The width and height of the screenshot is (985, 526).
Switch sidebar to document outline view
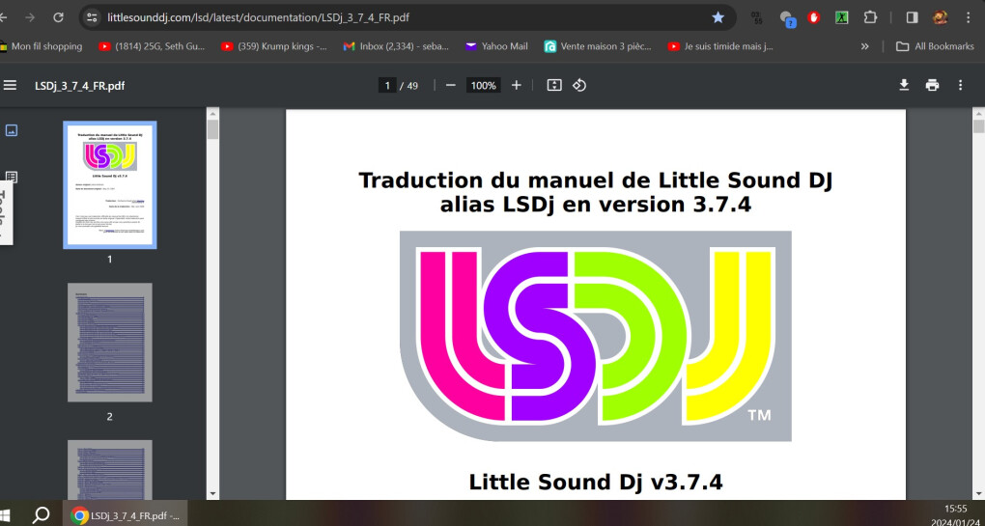point(12,177)
